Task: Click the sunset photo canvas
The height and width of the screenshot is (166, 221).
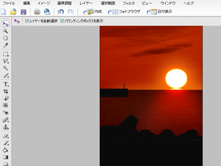Action: tap(151, 96)
